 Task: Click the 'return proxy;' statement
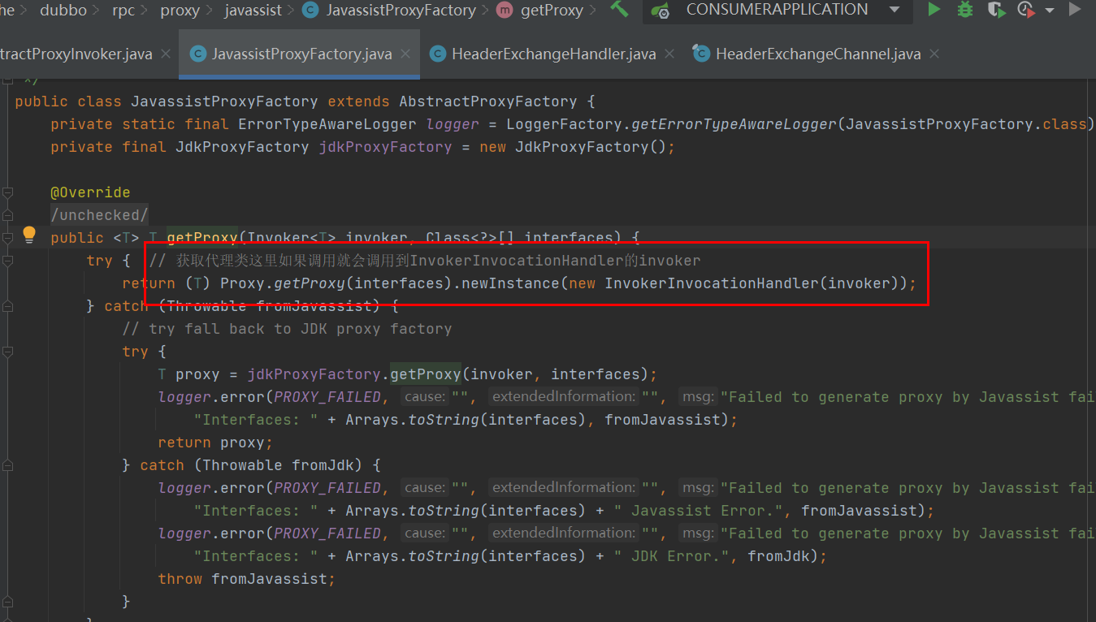click(x=215, y=443)
